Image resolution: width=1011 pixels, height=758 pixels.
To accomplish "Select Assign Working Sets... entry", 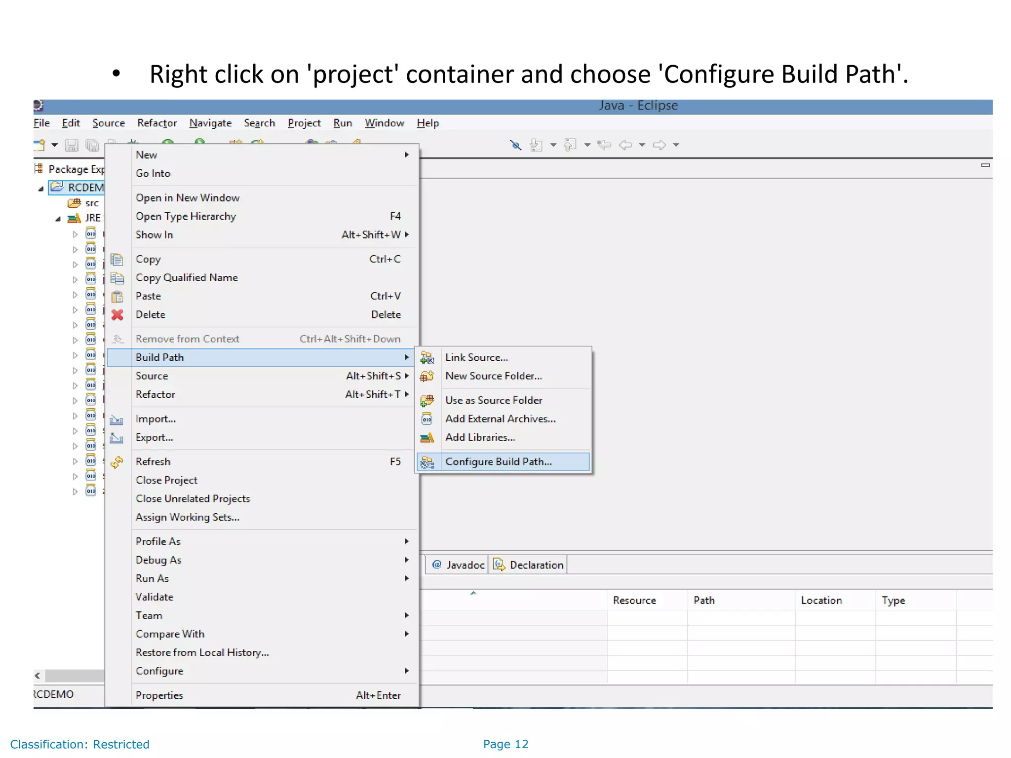I will point(261,517).
